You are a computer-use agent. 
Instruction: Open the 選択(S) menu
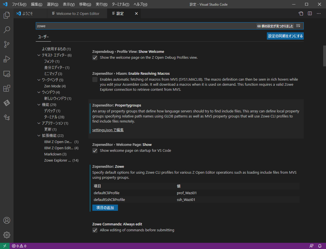53,4
